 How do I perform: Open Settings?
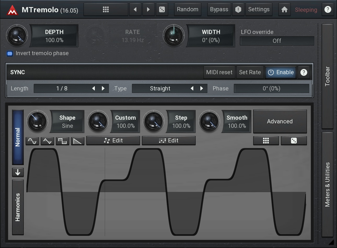point(259,10)
